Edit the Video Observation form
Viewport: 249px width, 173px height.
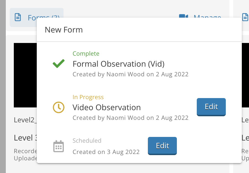click(x=211, y=107)
